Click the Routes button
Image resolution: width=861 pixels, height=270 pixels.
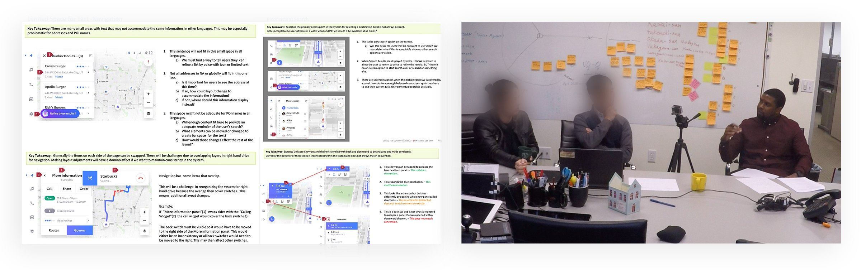54,230
